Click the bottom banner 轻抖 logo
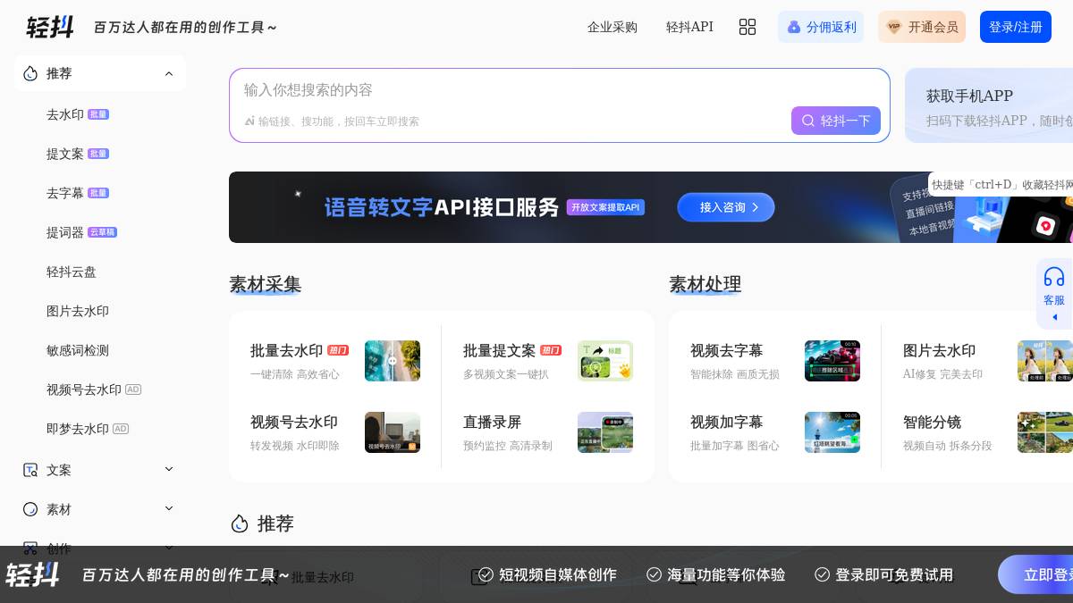The height and width of the screenshot is (603, 1073). click(32, 574)
